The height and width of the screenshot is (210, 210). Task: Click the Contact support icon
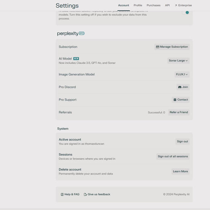(x=175, y=100)
